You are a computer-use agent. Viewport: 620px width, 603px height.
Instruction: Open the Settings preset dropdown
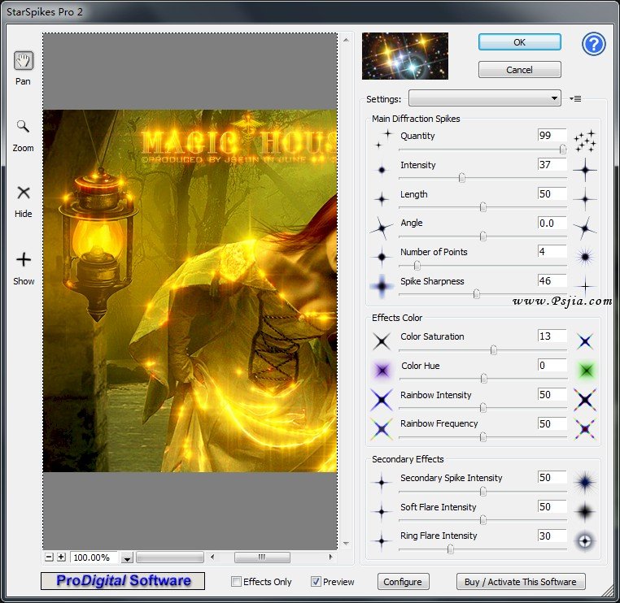(485, 98)
